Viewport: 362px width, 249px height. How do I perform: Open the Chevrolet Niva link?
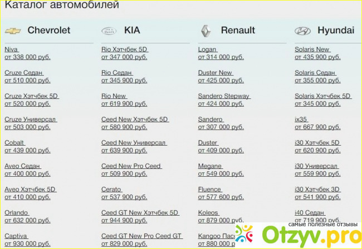click(11, 49)
